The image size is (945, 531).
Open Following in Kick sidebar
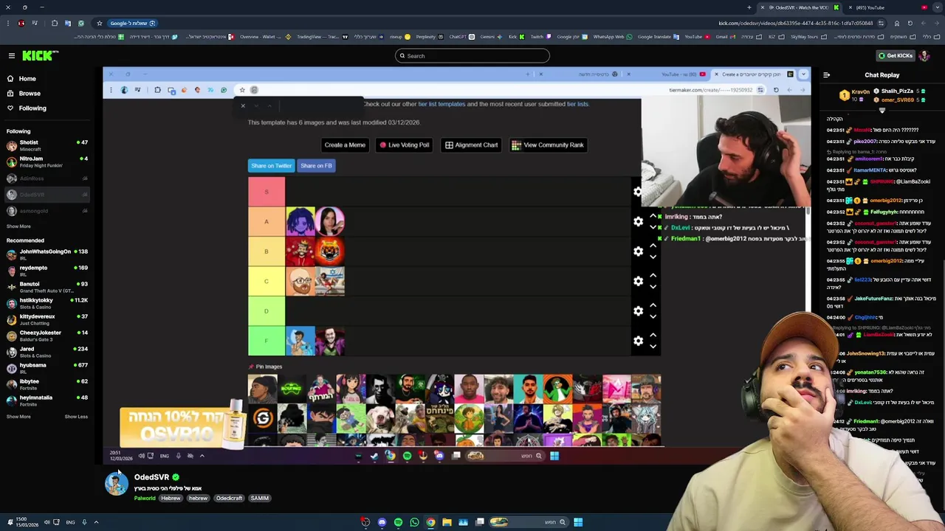point(32,108)
